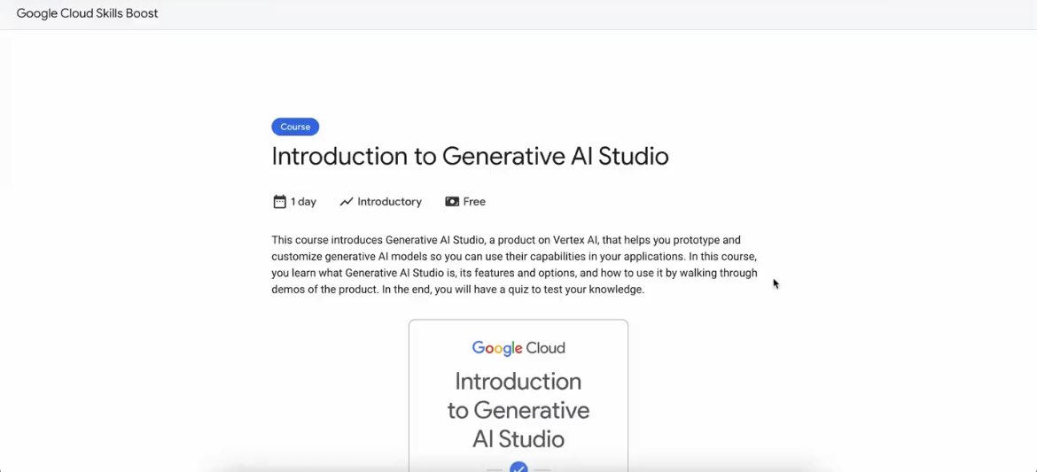Viewport: 1037px width, 472px height.
Task: Select the Introductory level label
Action: (389, 202)
